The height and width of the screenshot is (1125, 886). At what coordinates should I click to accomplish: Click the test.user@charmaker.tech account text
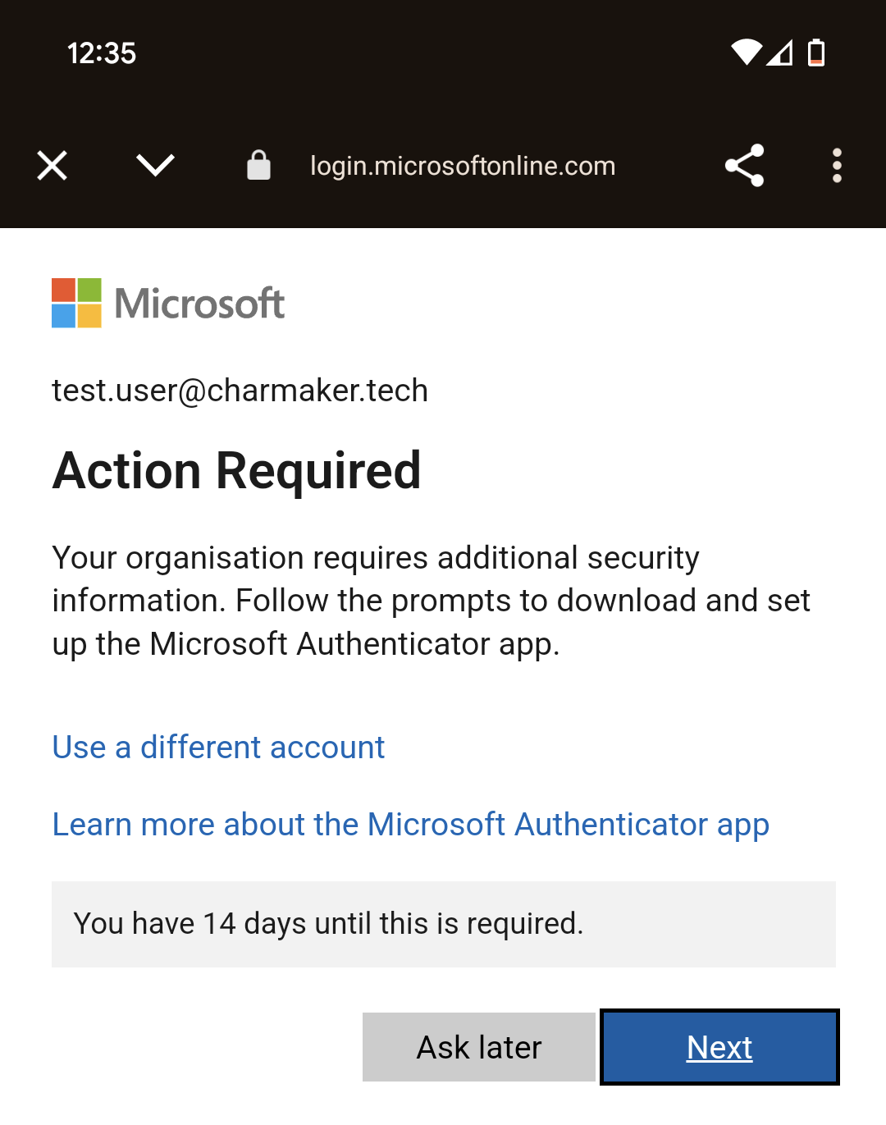point(240,391)
